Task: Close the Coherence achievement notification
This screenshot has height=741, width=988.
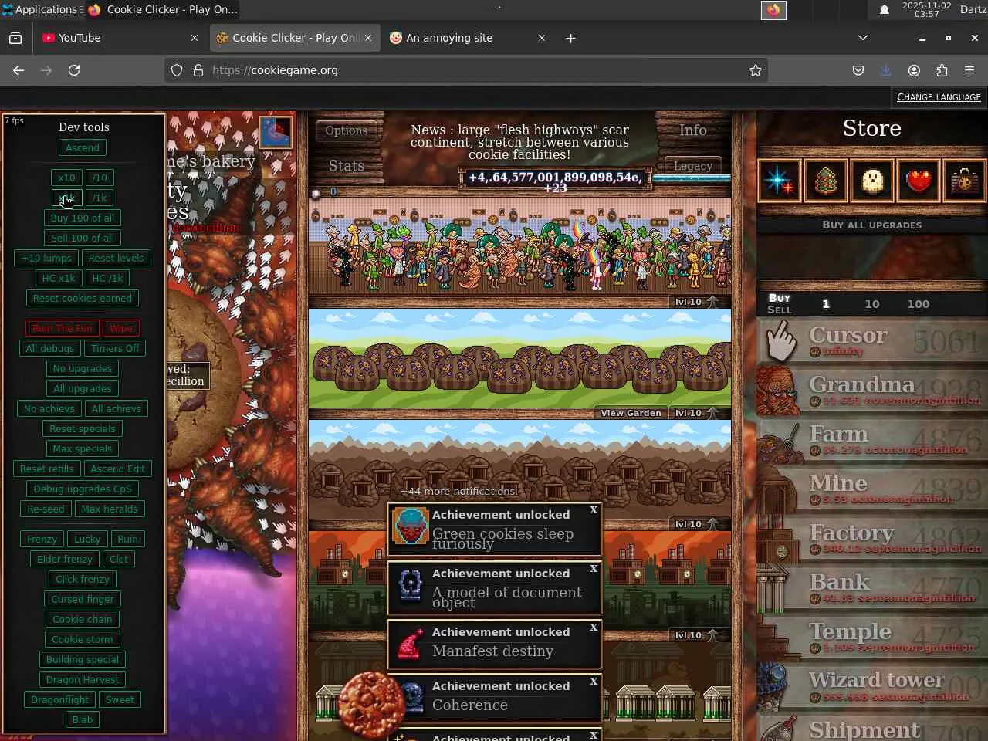Action: click(594, 682)
